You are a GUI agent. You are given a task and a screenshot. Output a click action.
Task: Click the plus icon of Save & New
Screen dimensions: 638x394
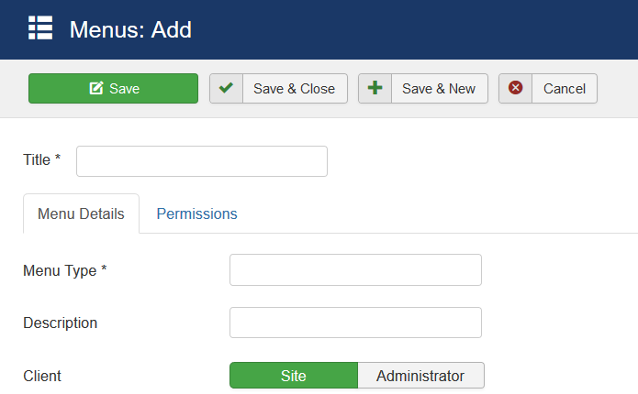(375, 88)
